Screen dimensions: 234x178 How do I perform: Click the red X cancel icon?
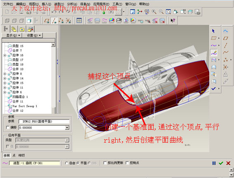click(228, 163)
